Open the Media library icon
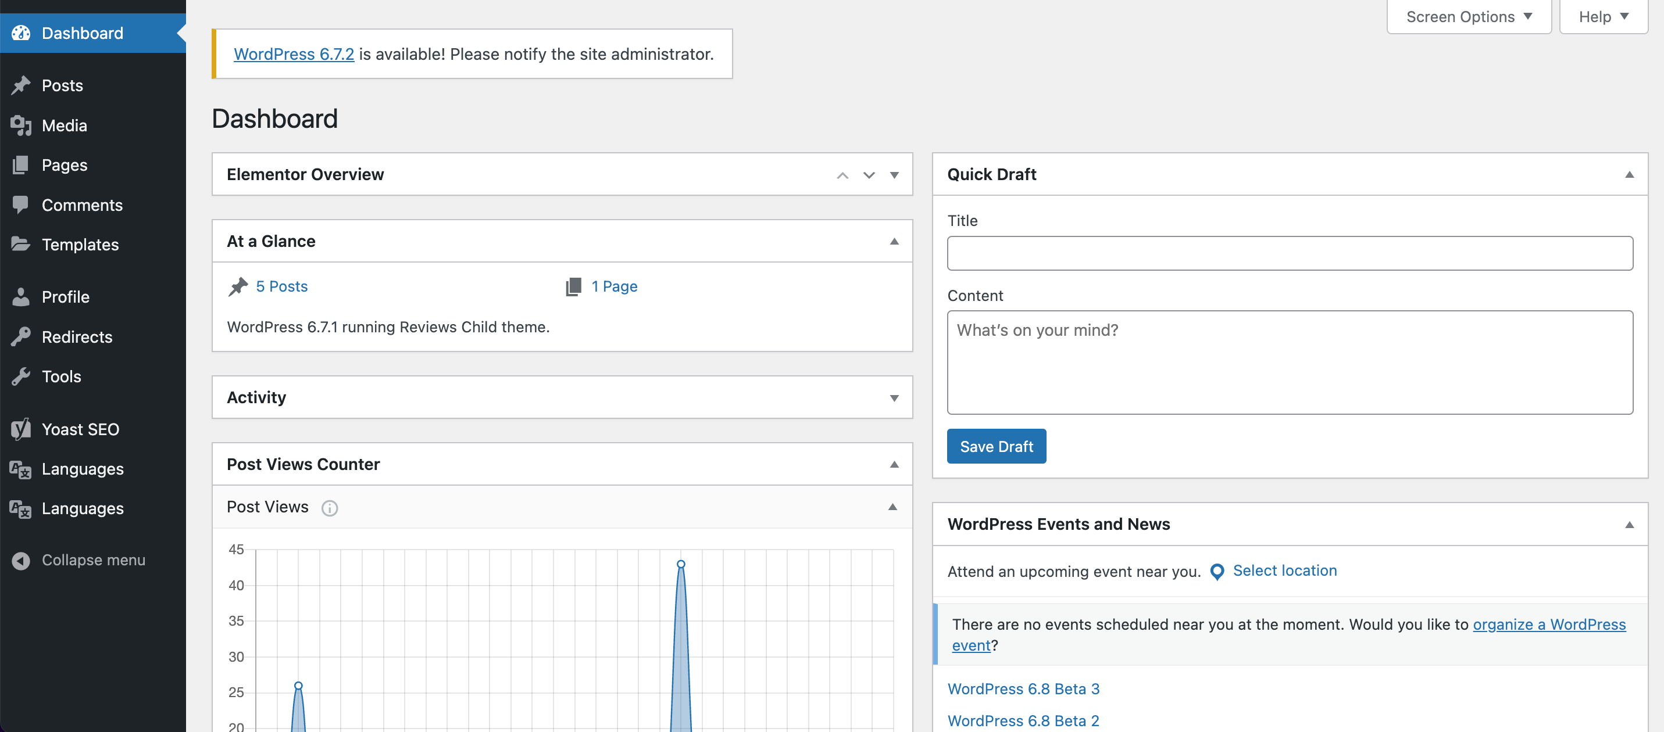This screenshot has height=732, width=1664. pyautogui.click(x=22, y=125)
